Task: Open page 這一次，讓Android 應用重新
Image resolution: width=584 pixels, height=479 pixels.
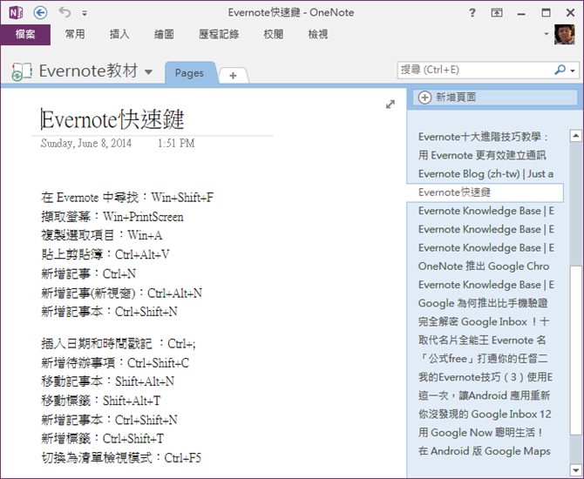Action: 485,395
